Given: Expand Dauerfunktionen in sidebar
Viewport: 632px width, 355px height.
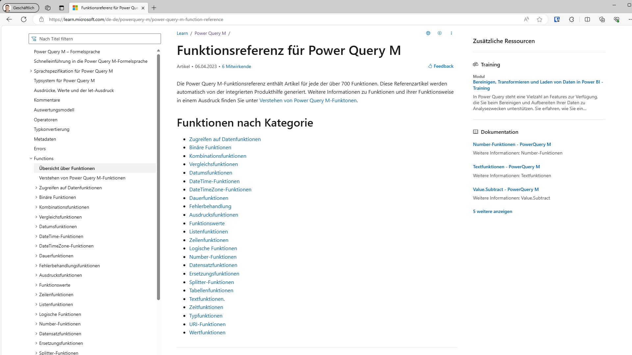Looking at the screenshot, I should pos(36,256).
